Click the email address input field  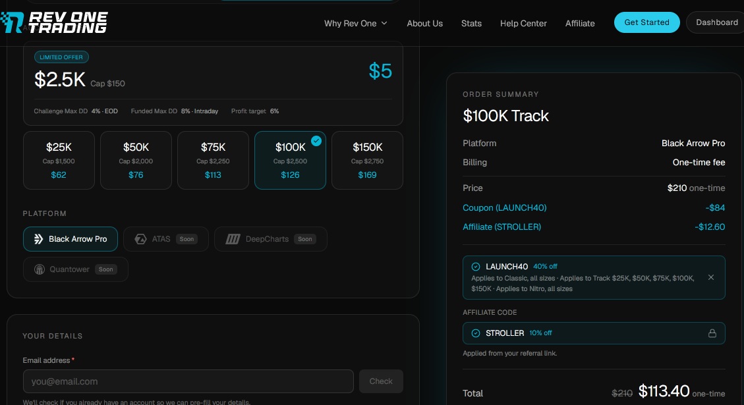point(188,381)
